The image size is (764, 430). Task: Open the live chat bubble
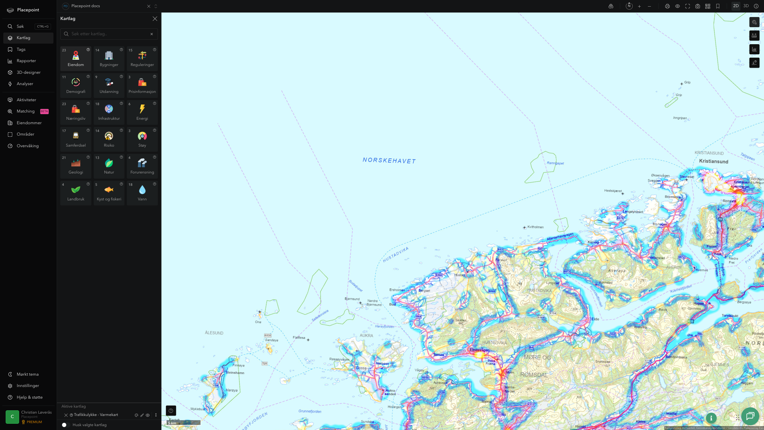click(750, 416)
